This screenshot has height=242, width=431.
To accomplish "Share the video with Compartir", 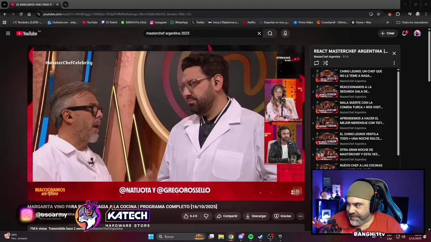I will pyautogui.click(x=227, y=216).
